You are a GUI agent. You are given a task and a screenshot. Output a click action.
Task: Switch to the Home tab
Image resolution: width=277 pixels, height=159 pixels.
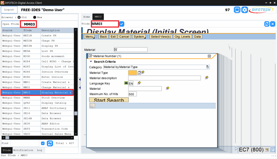(87, 17)
